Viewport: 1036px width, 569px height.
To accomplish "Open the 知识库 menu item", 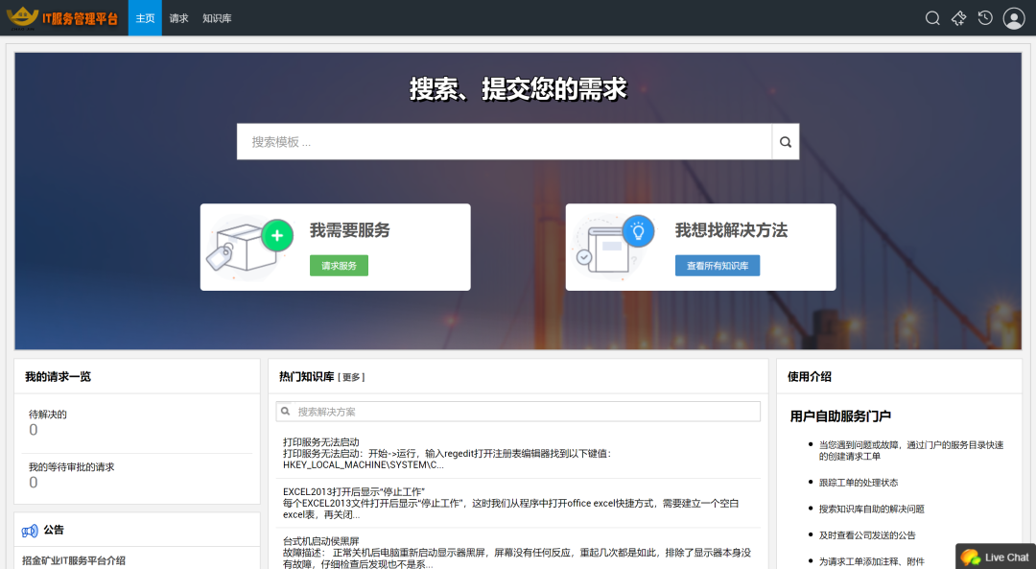I will tap(217, 17).
